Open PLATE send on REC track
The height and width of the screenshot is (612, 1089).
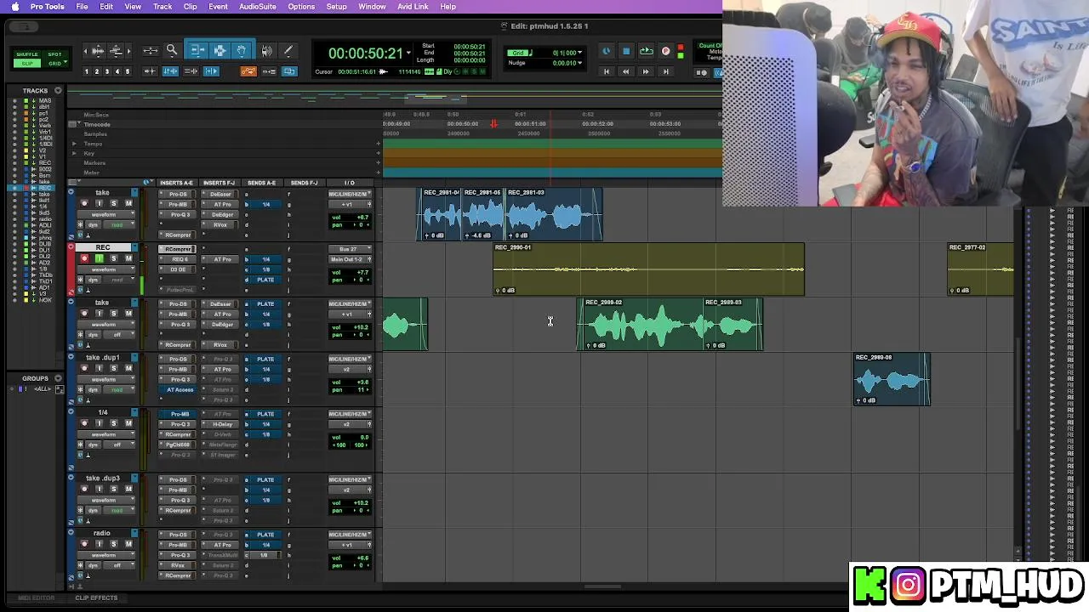(265, 280)
